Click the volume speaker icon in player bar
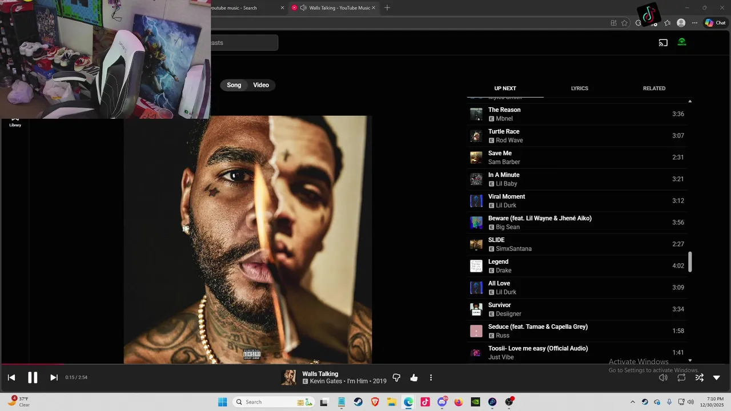The width and height of the screenshot is (731, 411). pyautogui.click(x=663, y=377)
